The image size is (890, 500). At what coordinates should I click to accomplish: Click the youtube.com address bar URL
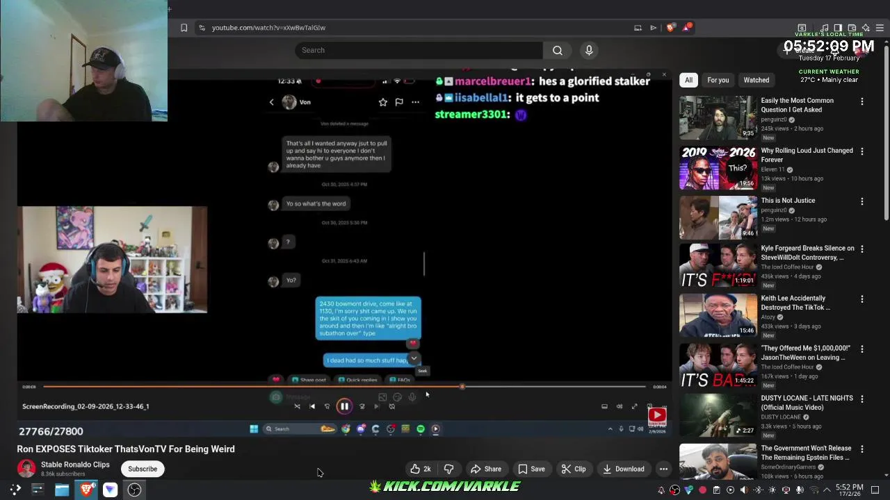tap(268, 28)
